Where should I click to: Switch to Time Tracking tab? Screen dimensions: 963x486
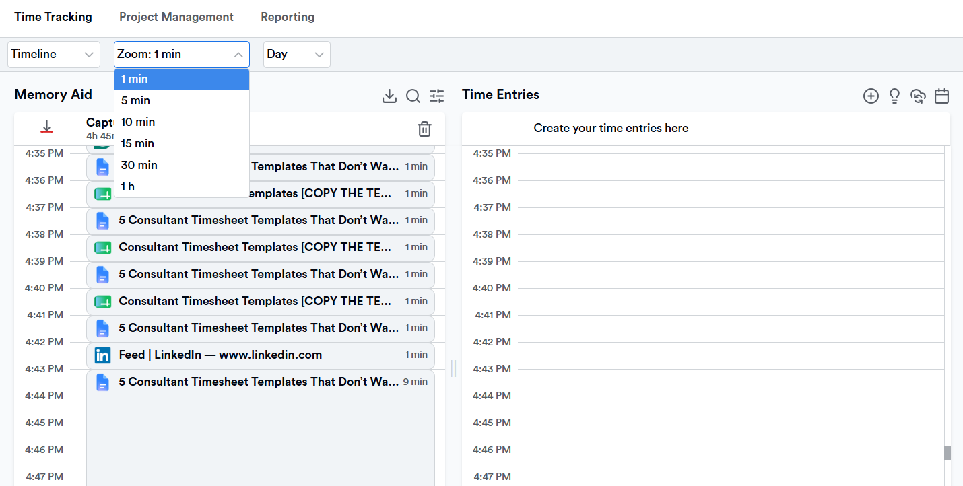coord(53,17)
